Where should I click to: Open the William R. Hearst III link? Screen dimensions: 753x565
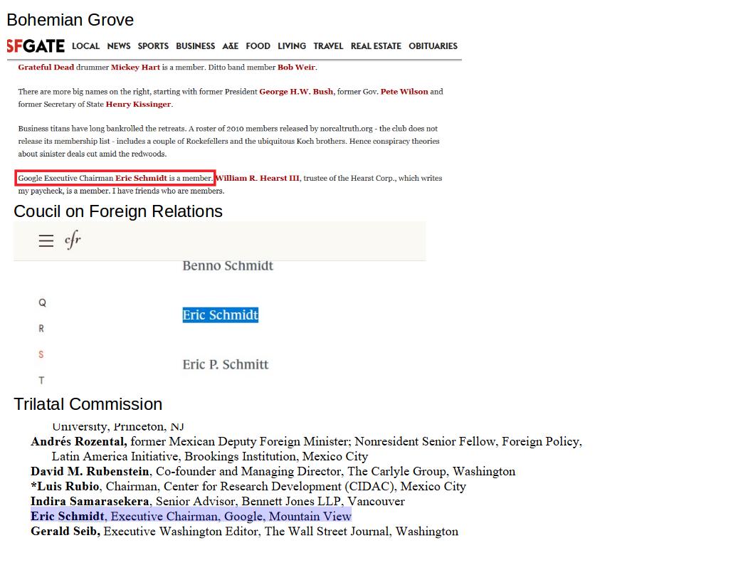click(258, 178)
